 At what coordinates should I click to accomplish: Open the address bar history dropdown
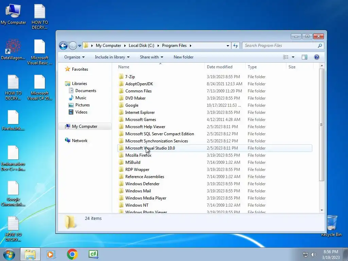(x=228, y=46)
